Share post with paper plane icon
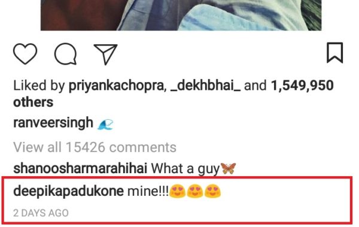Viewport: 359px width, 227px height. tap(105, 55)
